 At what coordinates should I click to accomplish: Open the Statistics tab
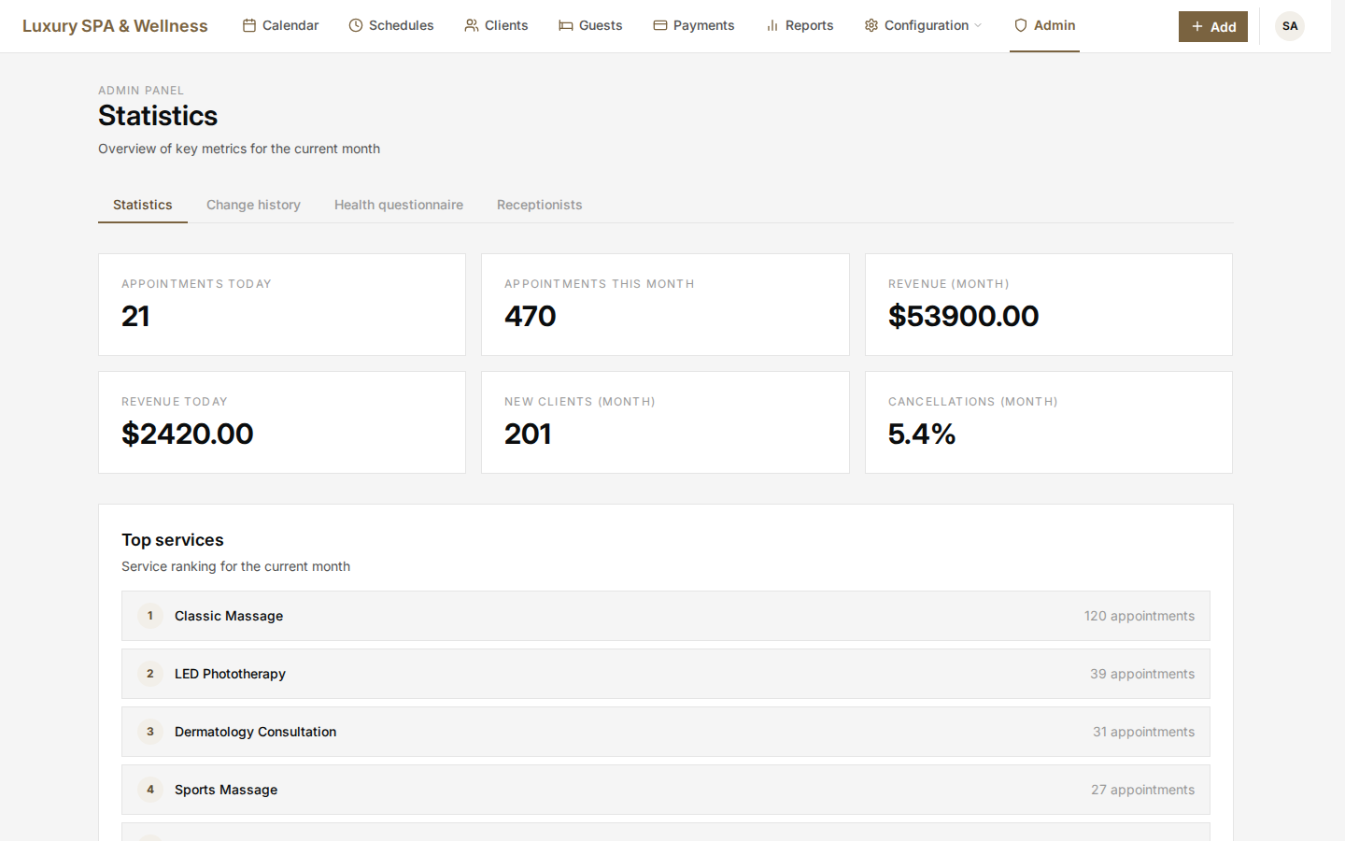click(142, 205)
